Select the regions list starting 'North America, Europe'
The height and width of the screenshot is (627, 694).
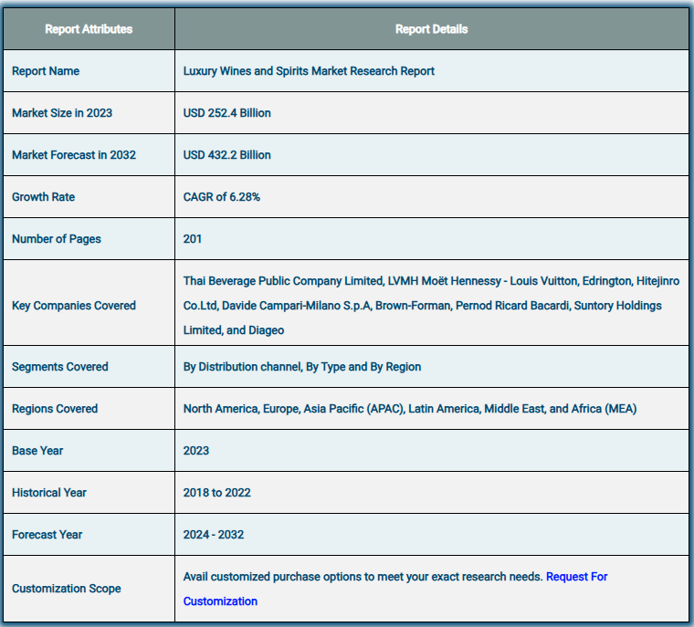click(x=410, y=408)
